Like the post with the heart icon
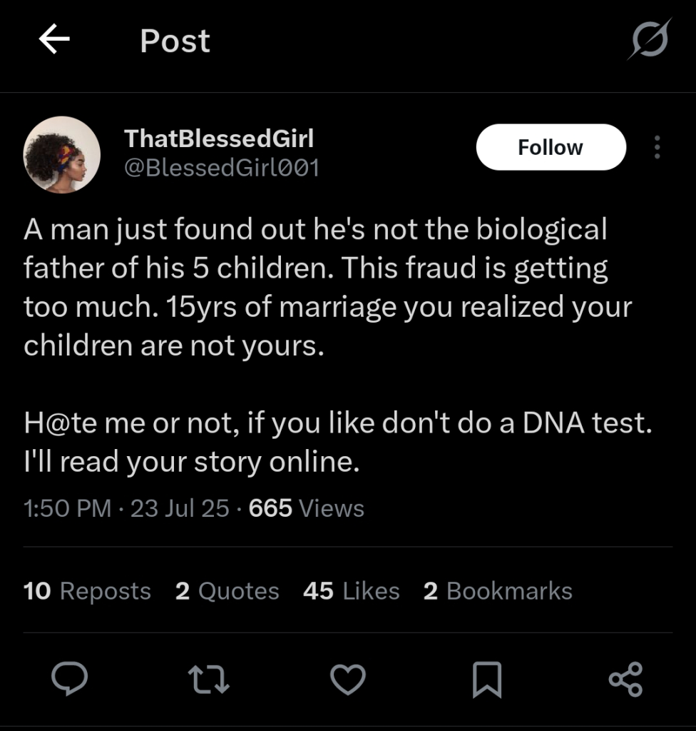This screenshot has height=731, width=696. [x=349, y=678]
